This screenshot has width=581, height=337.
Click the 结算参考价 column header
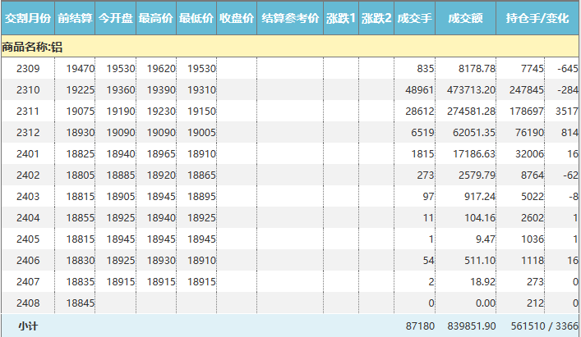[x=289, y=17]
